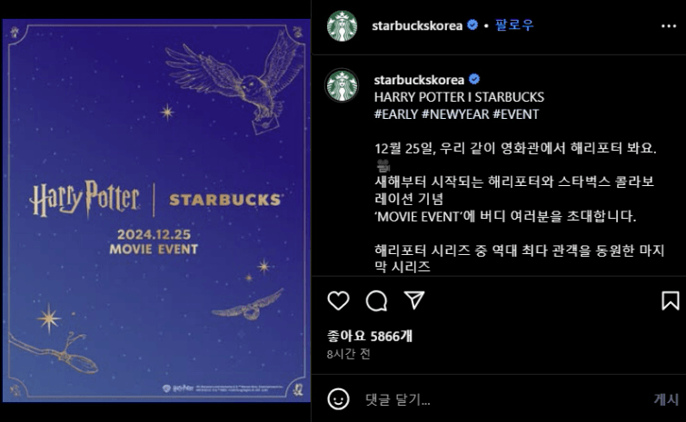The image size is (686, 422).
Task: Click verified badge beside caption username
Action: (x=474, y=79)
